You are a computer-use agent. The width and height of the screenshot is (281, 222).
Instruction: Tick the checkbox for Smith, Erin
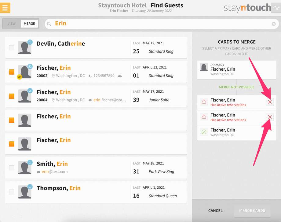[x=12, y=168]
